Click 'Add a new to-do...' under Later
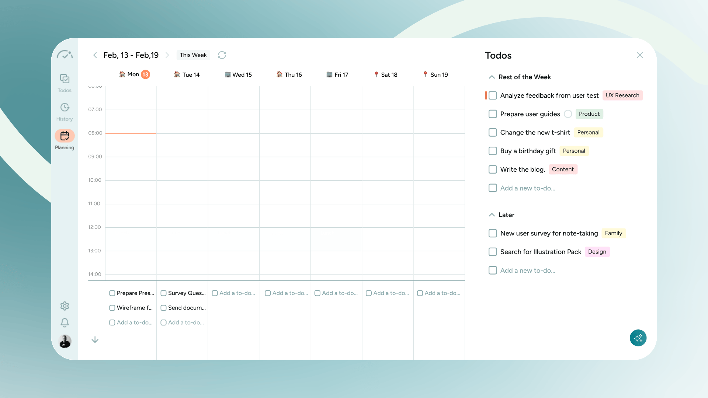Image resolution: width=708 pixels, height=398 pixels. click(x=527, y=270)
